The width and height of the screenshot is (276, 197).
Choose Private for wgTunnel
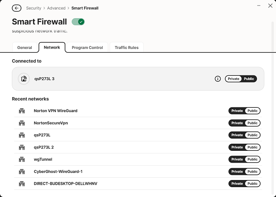[237, 159]
